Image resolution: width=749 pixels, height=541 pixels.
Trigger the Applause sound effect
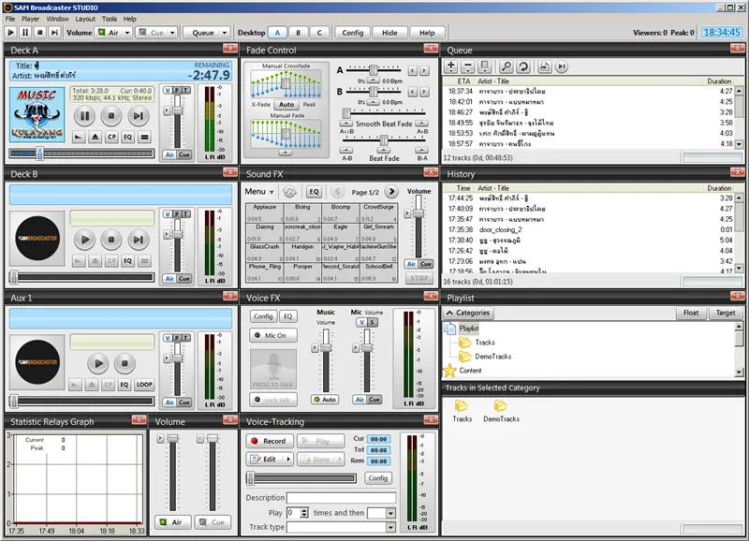264,212
